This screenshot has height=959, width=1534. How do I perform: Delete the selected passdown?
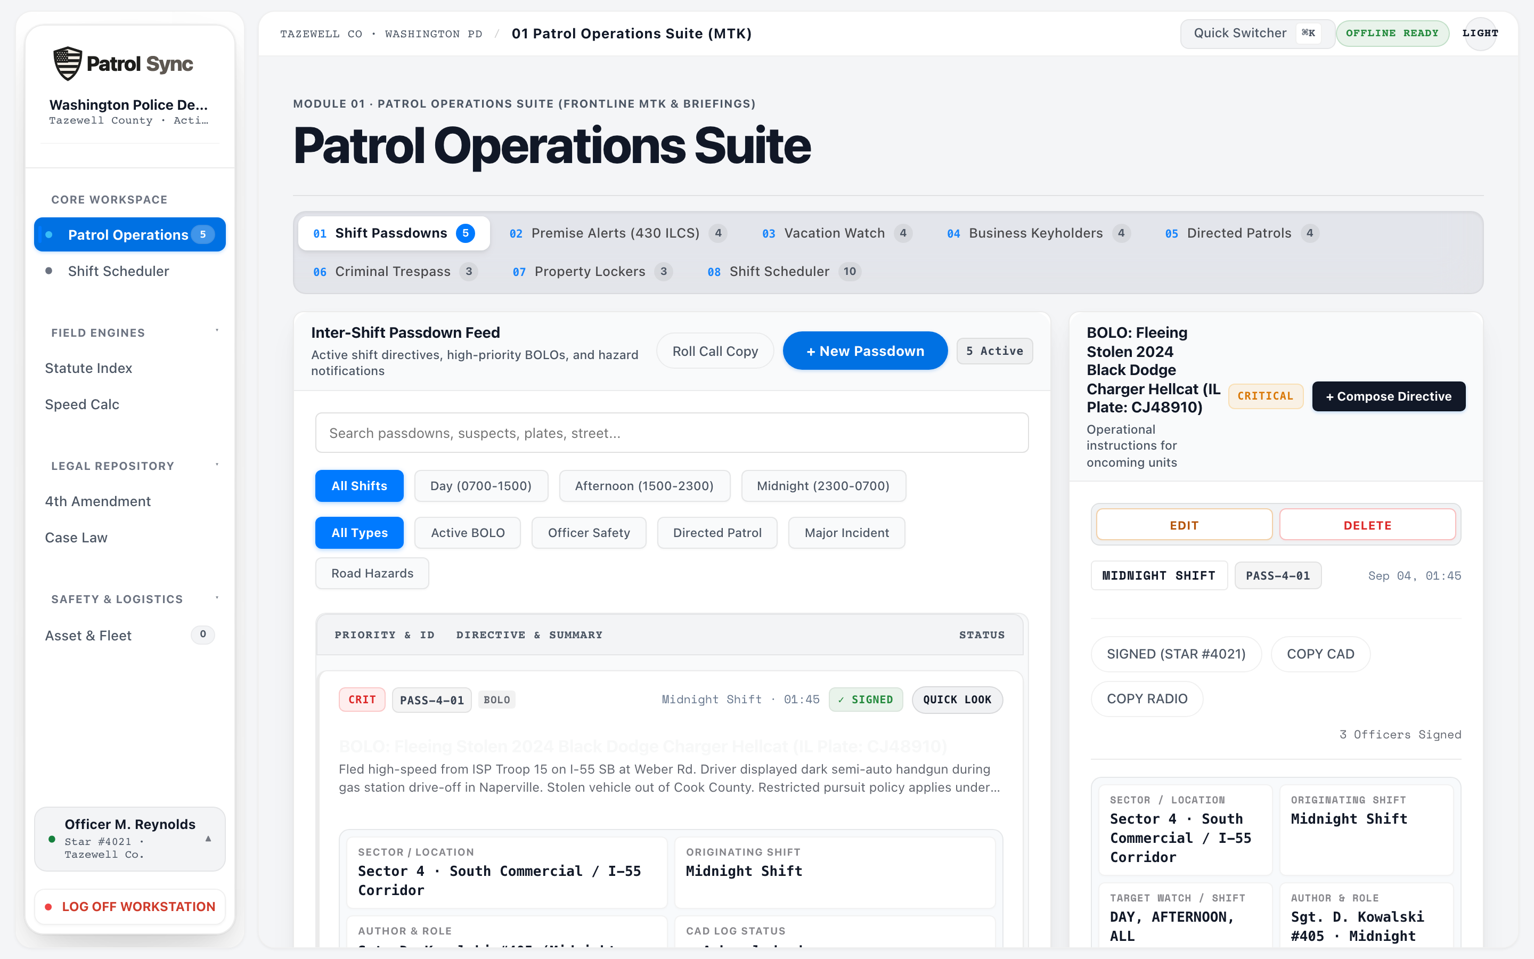pyautogui.click(x=1367, y=525)
